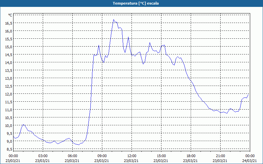Click the 09:00 time label
Viewport: 263px width, 164px height.
pyautogui.click(x=102, y=156)
